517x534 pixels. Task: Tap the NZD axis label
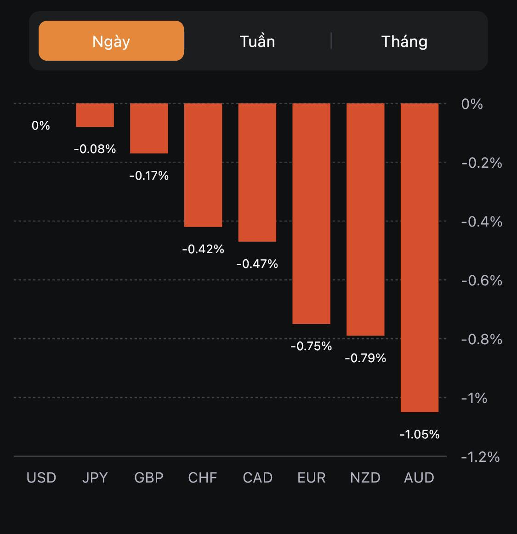(x=365, y=477)
